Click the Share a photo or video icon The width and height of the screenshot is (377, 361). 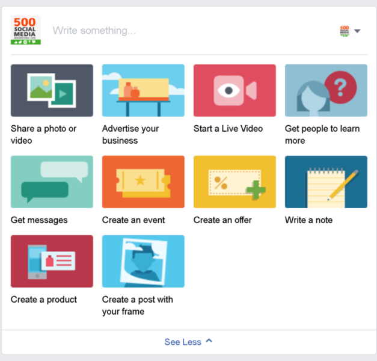pyautogui.click(x=52, y=90)
